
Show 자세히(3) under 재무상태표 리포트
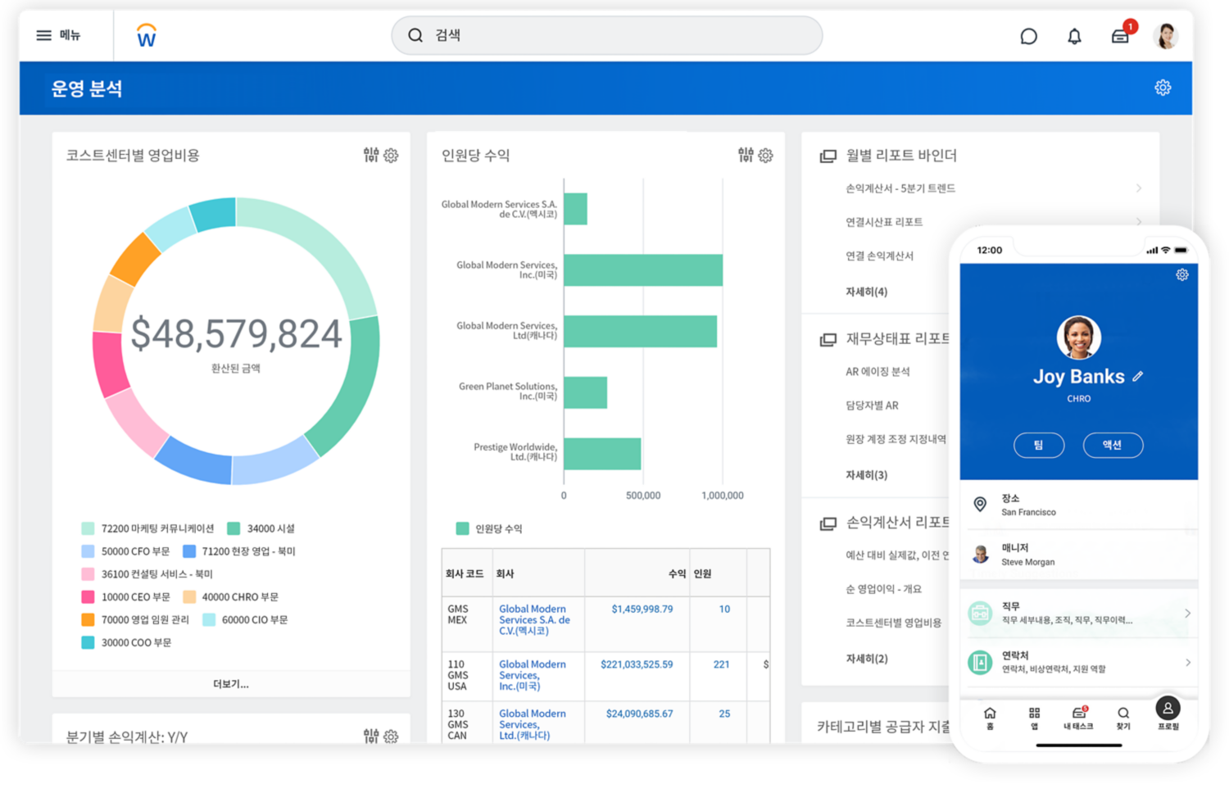click(866, 475)
